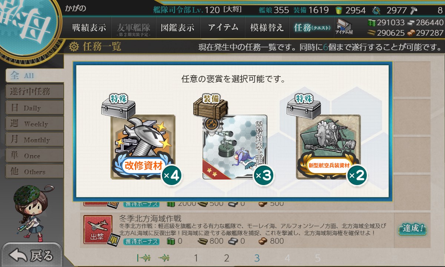445x267 pixels.
Task: Click the gear icon beside 任務一覧
Action: click(x=74, y=47)
